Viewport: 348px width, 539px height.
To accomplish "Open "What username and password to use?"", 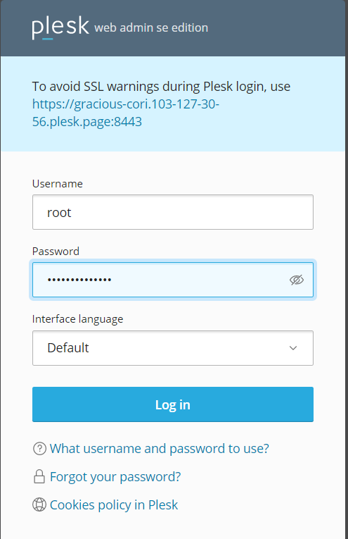I will click(x=160, y=449).
